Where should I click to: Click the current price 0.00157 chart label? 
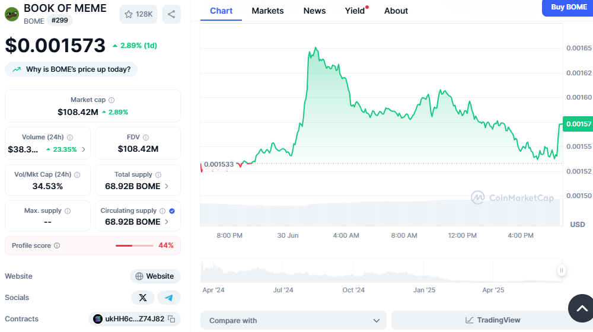[x=578, y=124]
